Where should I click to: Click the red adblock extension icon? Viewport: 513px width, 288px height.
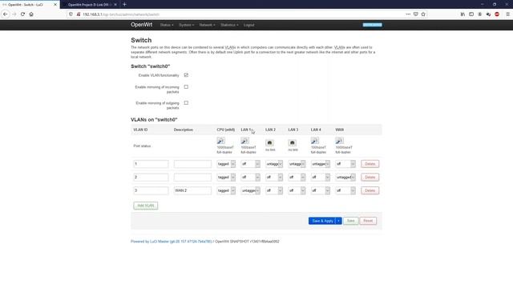click(x=497, y=14)
